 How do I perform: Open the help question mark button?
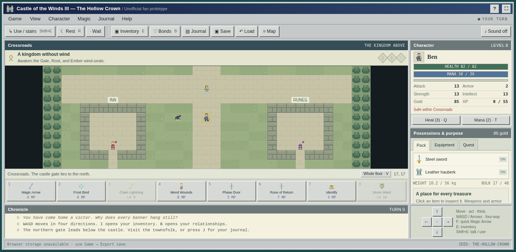[x=494, y=9]
